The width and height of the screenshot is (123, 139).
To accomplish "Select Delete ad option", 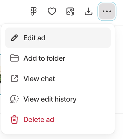I will point(58,119).
